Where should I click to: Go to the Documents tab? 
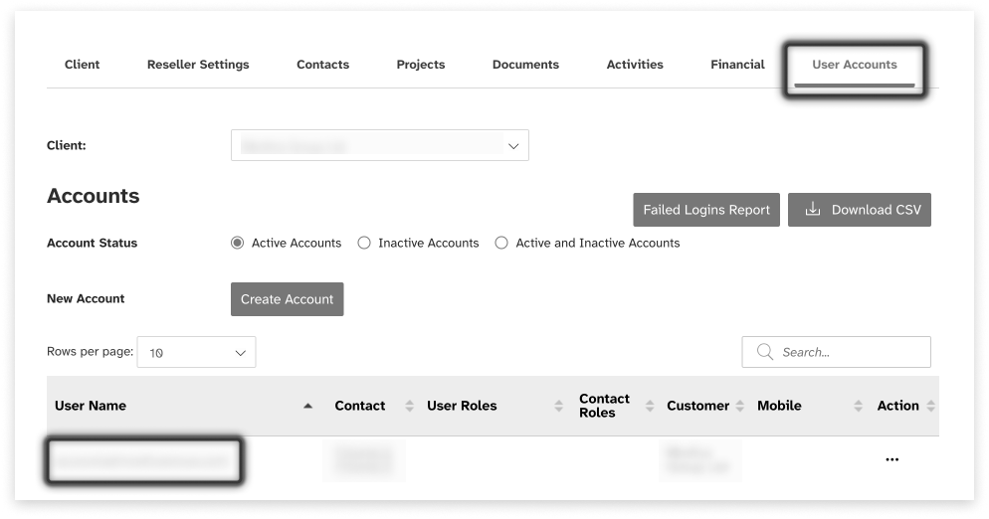(525, 65)
